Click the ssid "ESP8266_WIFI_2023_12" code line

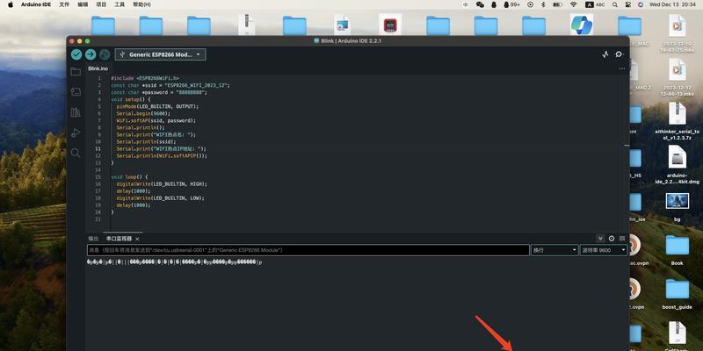170,85
